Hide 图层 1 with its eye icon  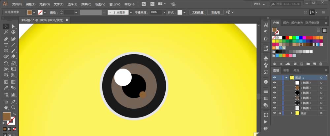pos(275,78)
